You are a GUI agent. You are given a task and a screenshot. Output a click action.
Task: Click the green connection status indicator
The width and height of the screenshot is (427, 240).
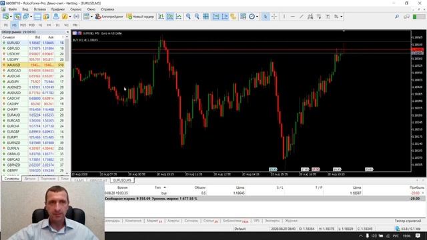(415, 17)
